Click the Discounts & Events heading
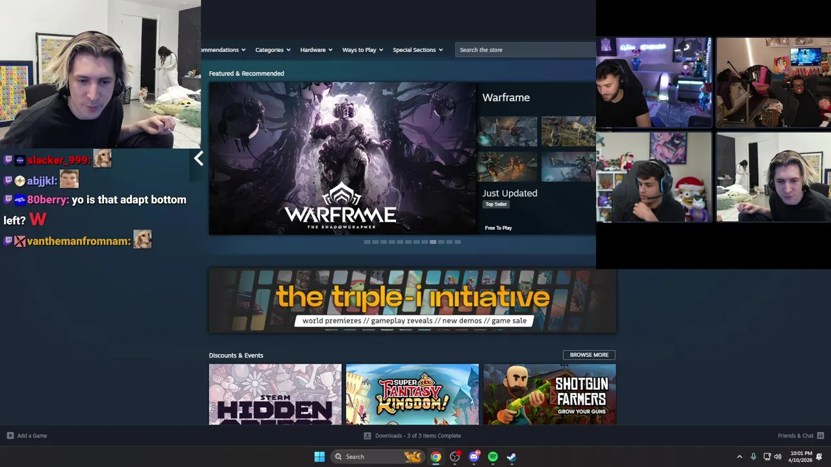831x467 pixels. tap(236, 355)
